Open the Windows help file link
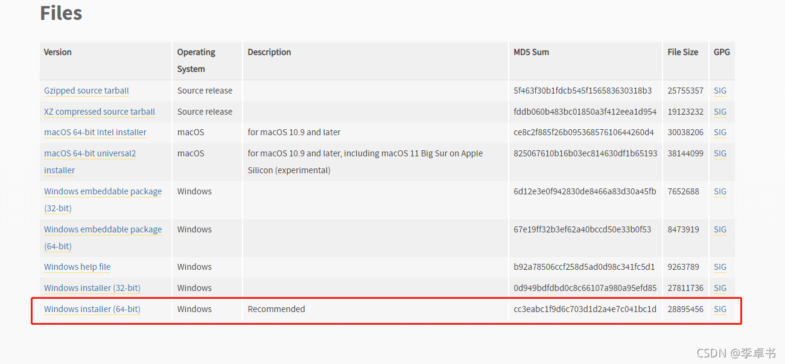The width and height of the screenshot is (785, 364). pyautogui.click(x=77, y=267)
